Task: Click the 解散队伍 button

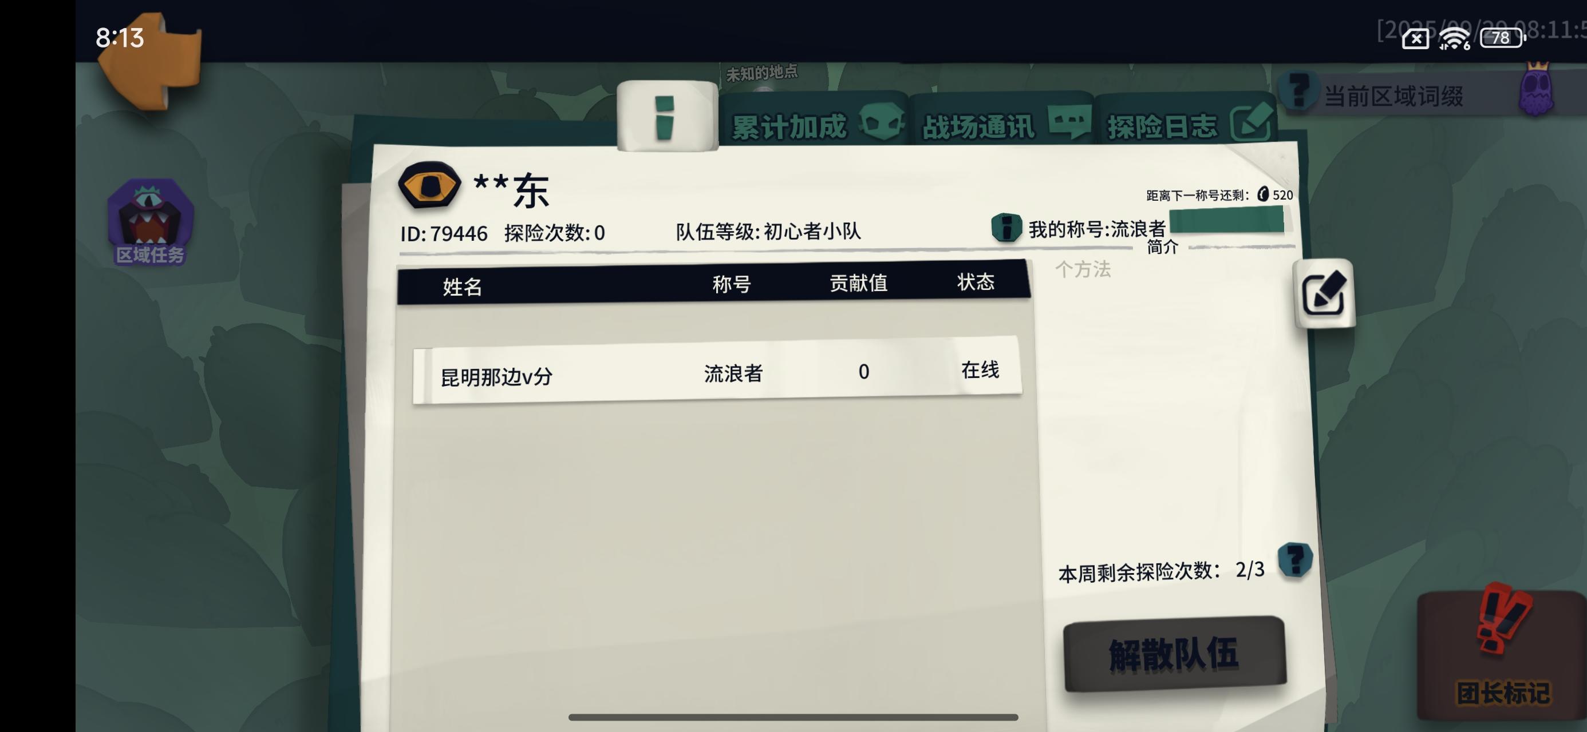Action: pos(1175,653)
